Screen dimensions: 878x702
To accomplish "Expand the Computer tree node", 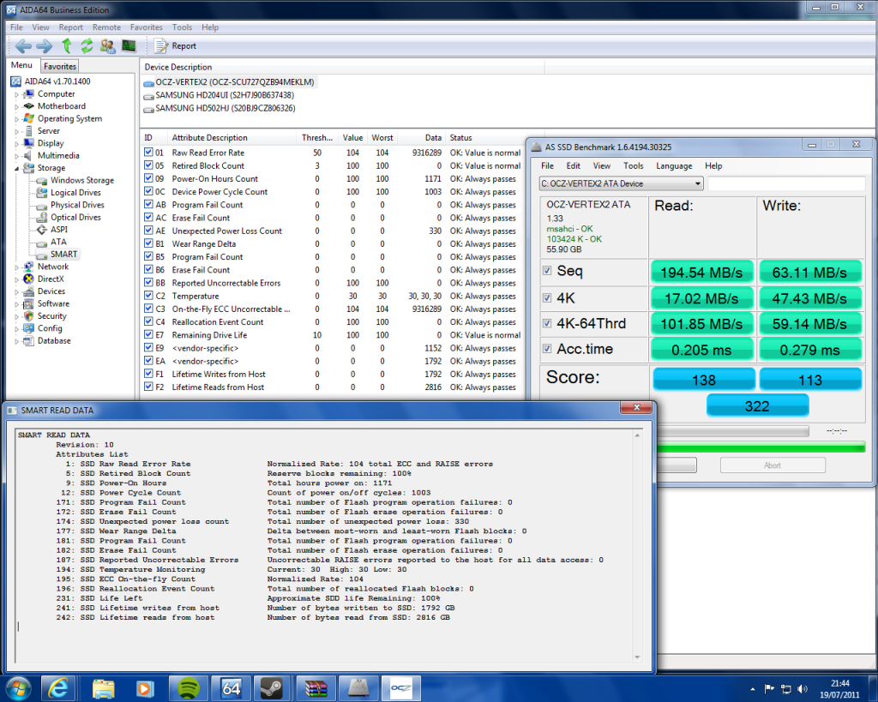I will click(x=16, y=94).
